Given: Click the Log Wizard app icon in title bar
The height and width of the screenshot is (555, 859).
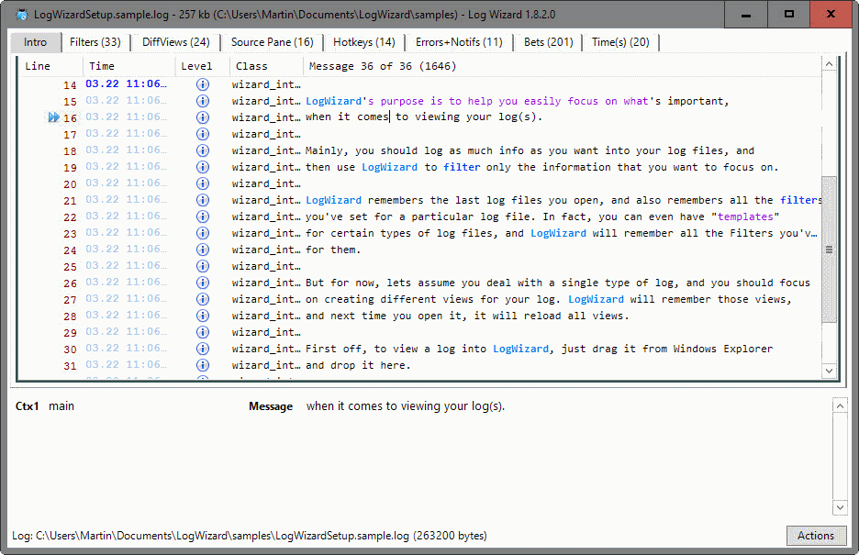Looking at the screenshot, I should (22, 15).
